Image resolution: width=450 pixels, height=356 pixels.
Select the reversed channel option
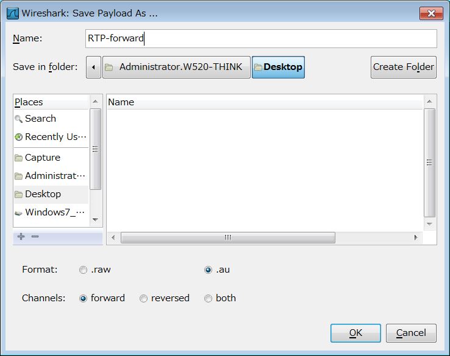point(165,298)
